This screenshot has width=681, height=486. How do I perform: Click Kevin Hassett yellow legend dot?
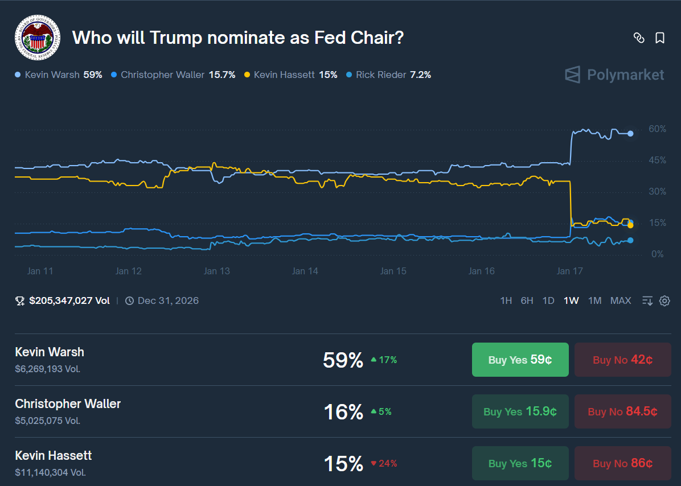pyautogui.click(x=247, y=75)
